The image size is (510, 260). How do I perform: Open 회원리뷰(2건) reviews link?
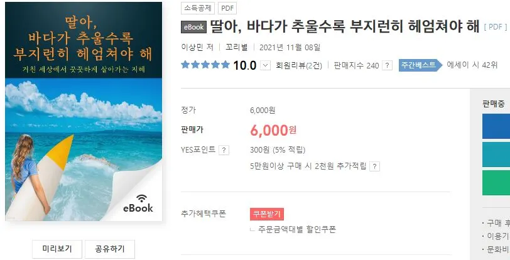[x=298, y=66]
